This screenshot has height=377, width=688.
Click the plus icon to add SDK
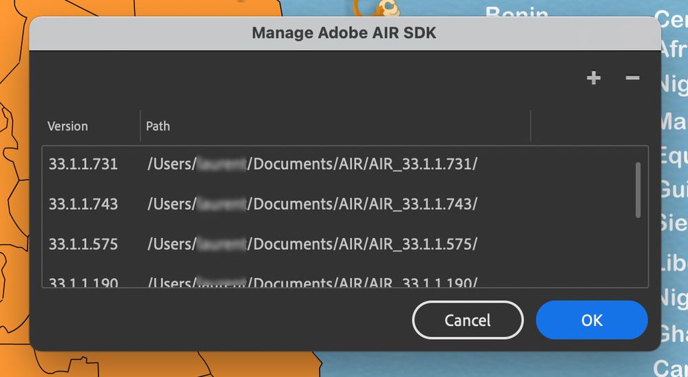pos(594,78)
